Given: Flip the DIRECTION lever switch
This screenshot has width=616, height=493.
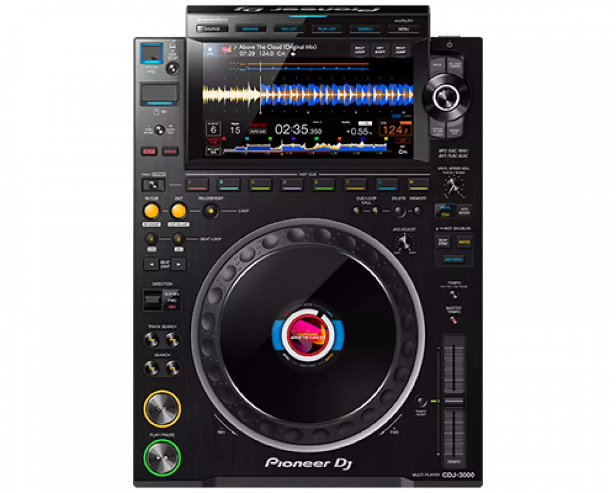Looking at the screenshot, I should 153,299.
